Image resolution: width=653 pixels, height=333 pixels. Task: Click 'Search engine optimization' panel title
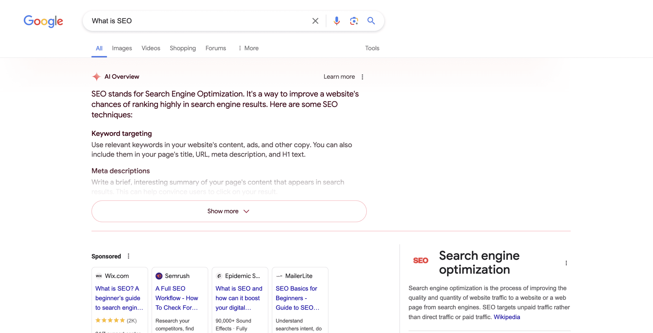click(479, 262)
